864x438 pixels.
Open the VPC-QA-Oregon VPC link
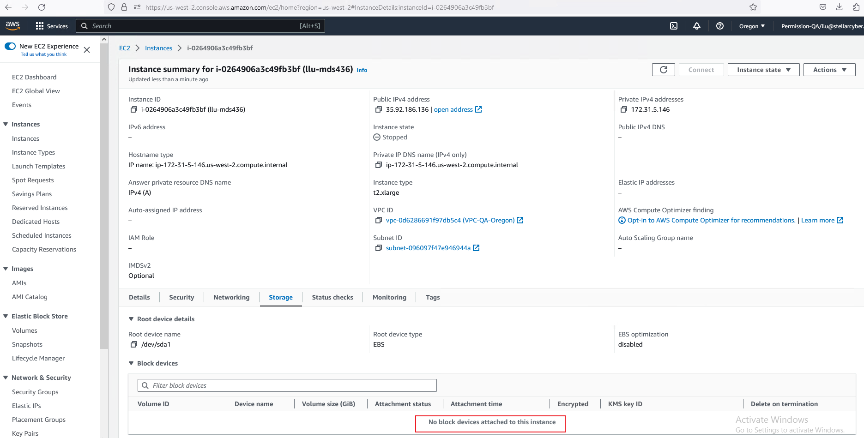point(450,220)
